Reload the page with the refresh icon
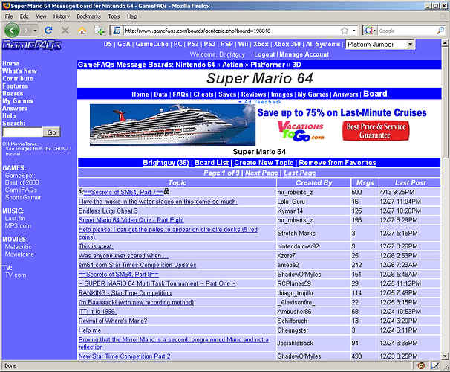Viewport: 450px width, 372px height. click(x=48, y=31)
